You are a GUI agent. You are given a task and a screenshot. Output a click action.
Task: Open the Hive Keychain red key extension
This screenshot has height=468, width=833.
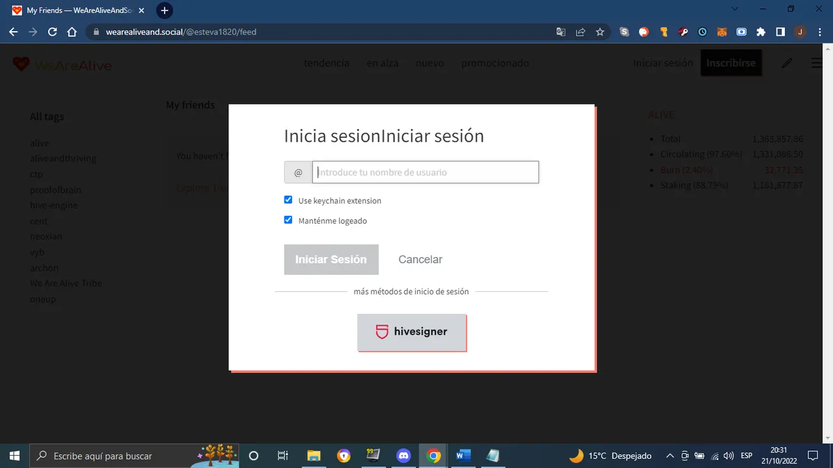[683, 32]
